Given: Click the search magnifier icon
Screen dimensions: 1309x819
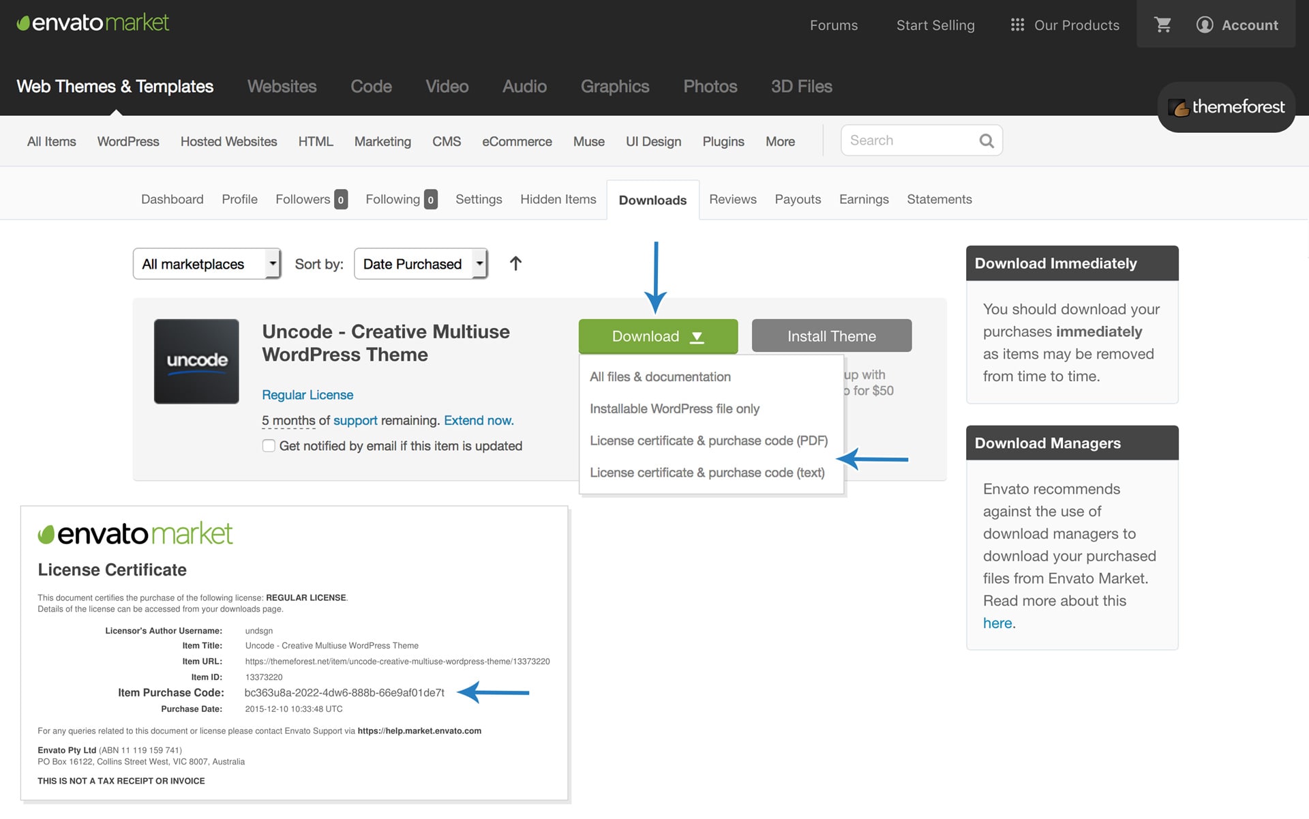Looking at the screenshot, I should click(x=986, y=141).
